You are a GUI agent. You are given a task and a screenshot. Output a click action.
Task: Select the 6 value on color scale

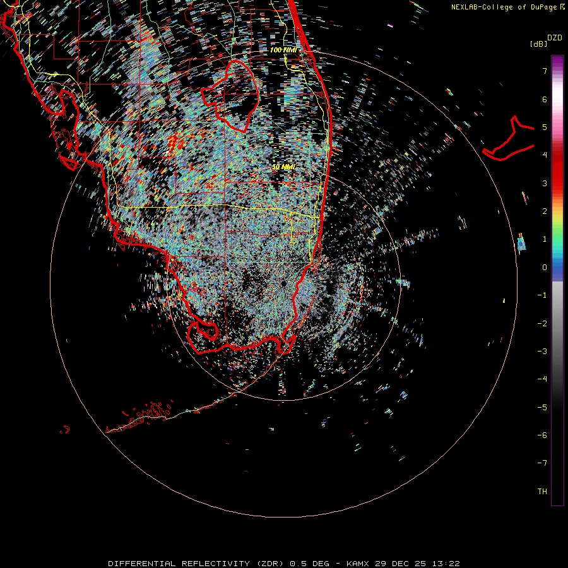tap(545, 99)
